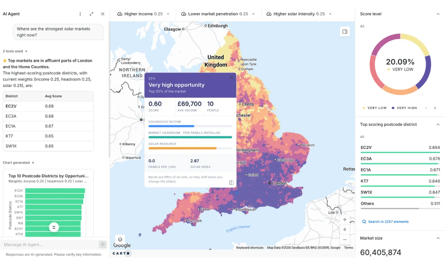Click the District column header
The height and width of the screenshot is (259, 445).
[12, 96]
